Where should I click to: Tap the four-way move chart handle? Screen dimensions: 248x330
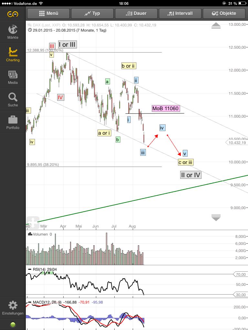pyautogui.click(x=33, y=222)
